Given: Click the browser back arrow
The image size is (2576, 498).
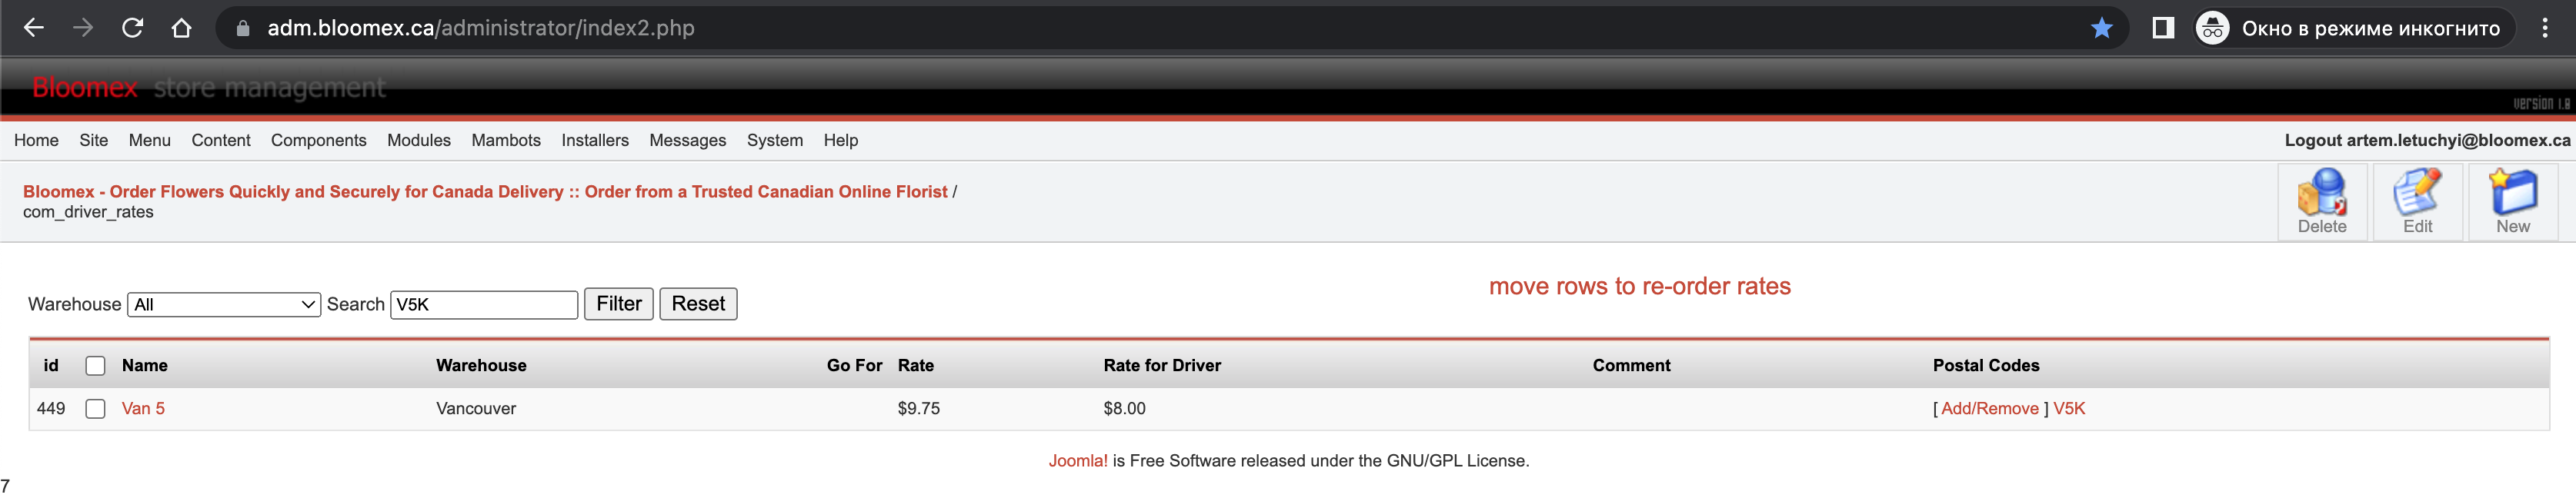Looking at the screenshot, I should [34, 28].
